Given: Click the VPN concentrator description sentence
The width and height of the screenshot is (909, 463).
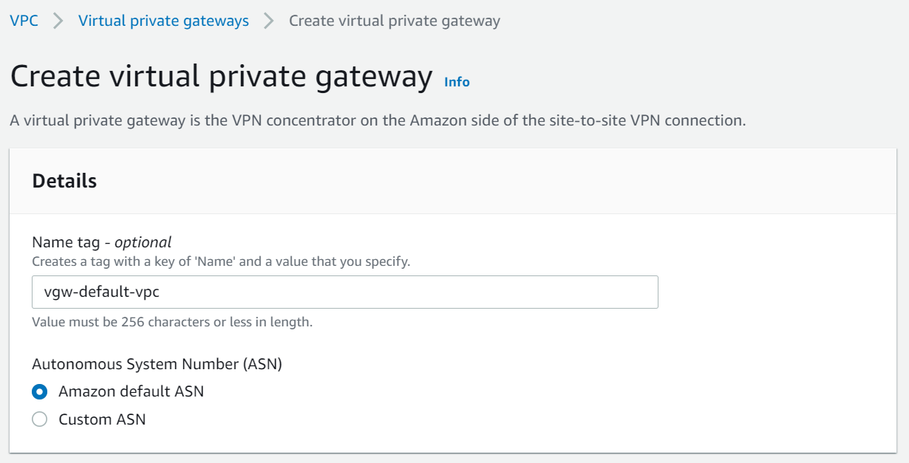Looking at the screenshot, I should [377, 120].
